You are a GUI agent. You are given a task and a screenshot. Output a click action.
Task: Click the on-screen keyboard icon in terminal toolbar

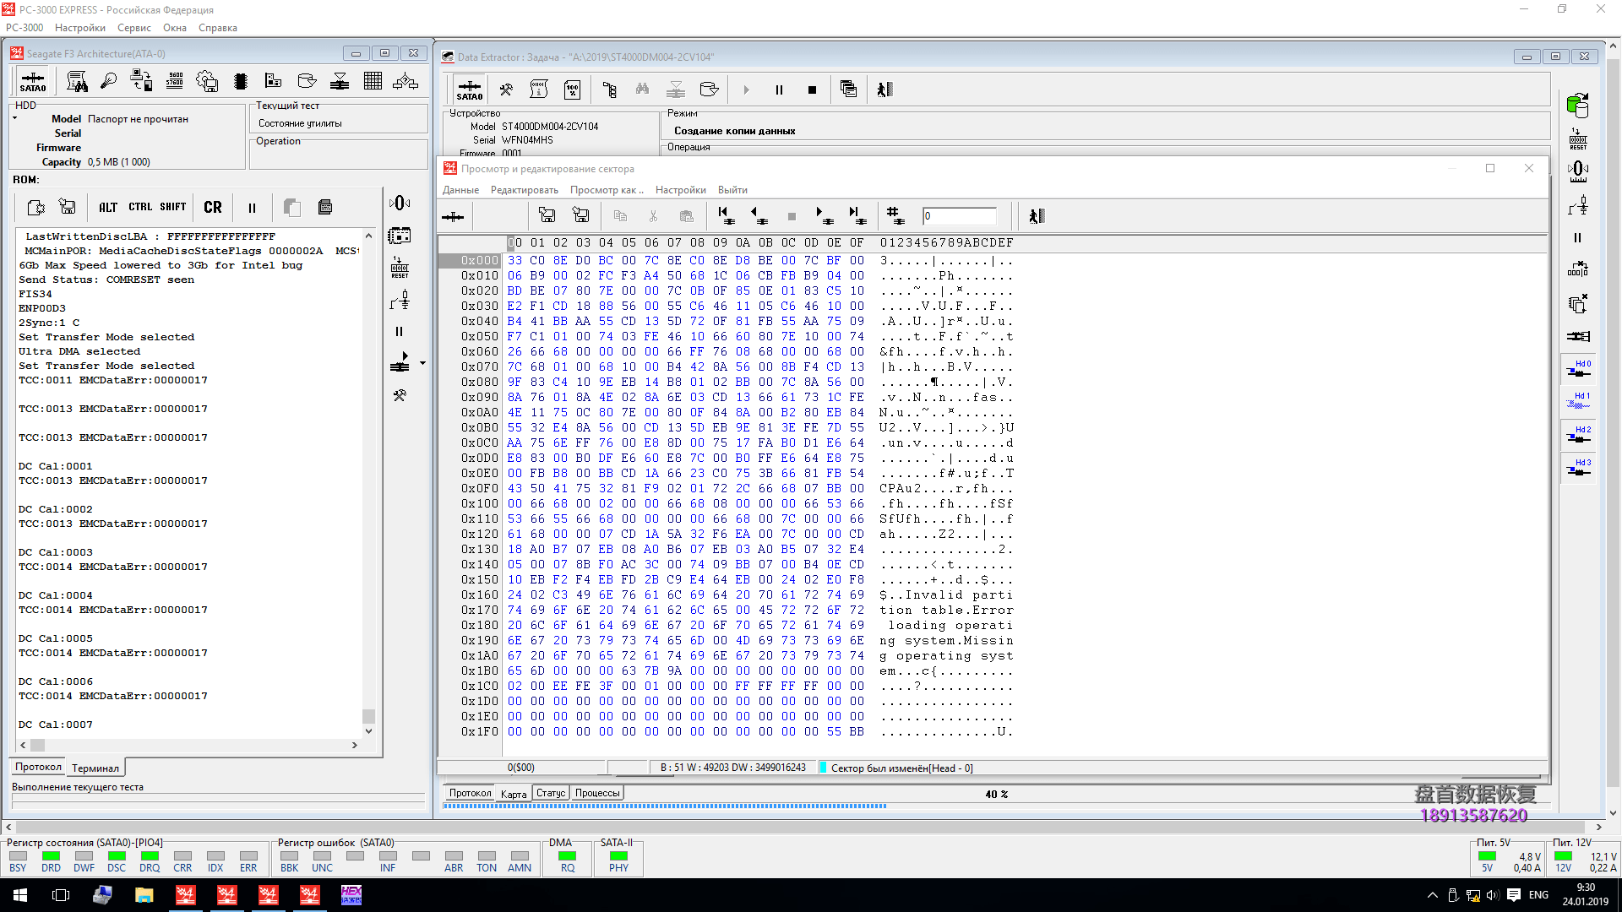click(x=325, y=207)
